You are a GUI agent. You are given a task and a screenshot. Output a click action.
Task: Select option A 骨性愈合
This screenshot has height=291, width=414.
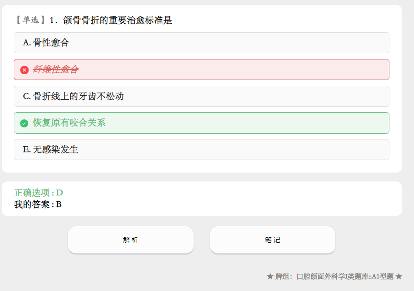click(202, 43)
